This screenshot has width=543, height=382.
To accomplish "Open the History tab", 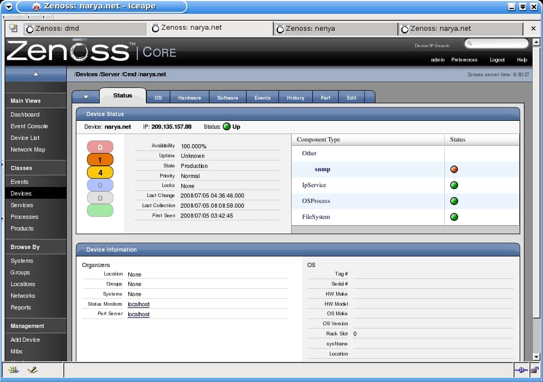I will (x=295, y=97).
